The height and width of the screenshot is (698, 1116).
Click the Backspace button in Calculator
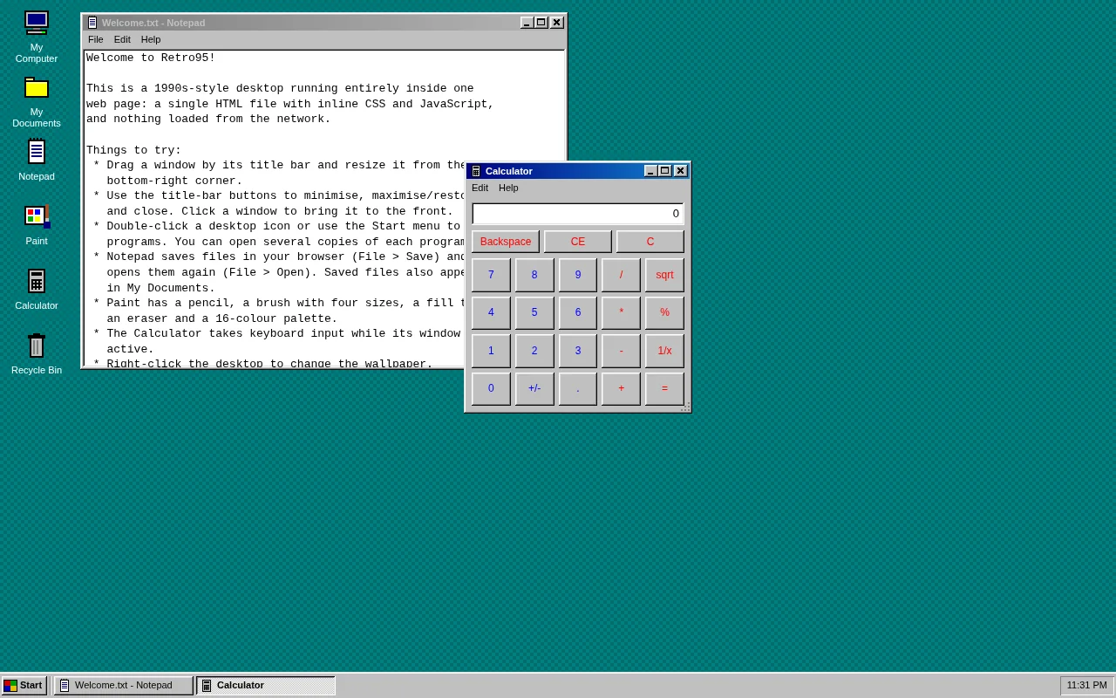(x=506, y=242)
